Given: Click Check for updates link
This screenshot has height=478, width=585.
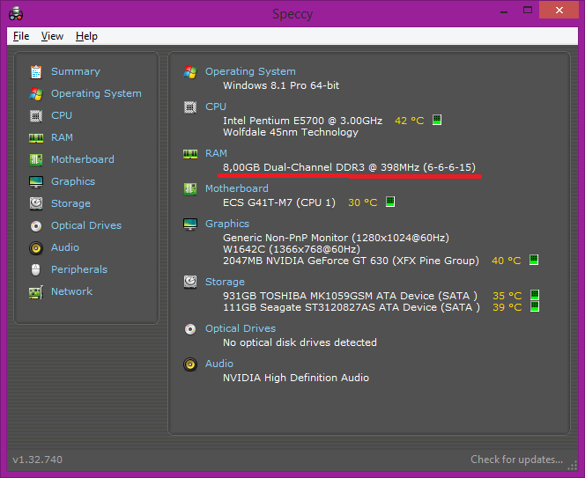Looking at the screenshot, I should point(517,460).
